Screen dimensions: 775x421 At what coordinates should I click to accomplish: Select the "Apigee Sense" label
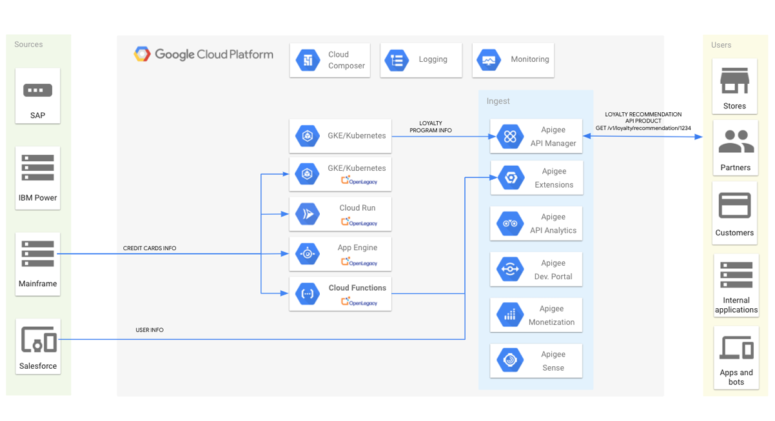pyautogui.click(x=553, y=361)
